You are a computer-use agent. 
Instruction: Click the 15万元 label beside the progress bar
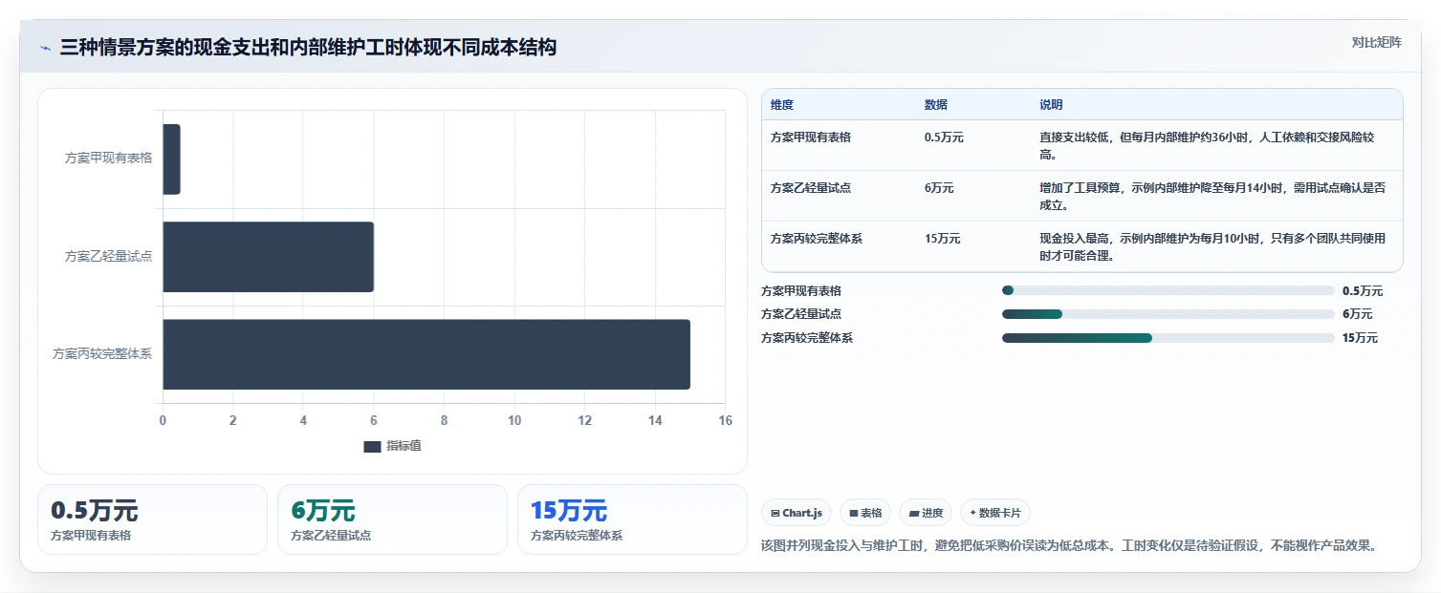pyautogui.click(x=1360, y=338)
